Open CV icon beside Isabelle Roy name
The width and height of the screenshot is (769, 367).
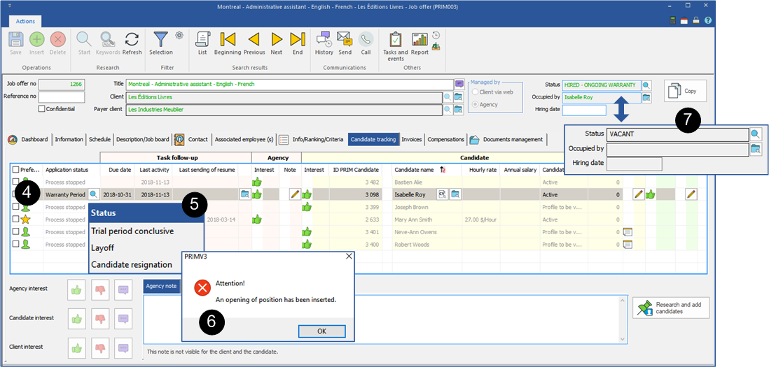coord(442,194)
